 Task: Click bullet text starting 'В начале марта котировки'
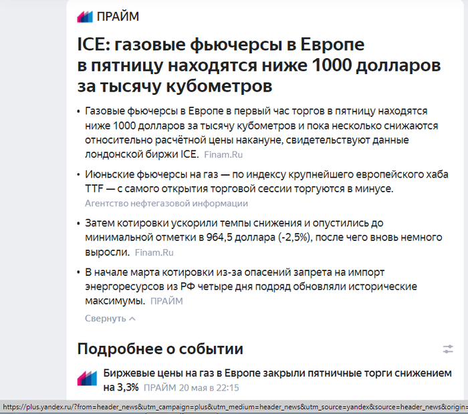tap(251, 286)
